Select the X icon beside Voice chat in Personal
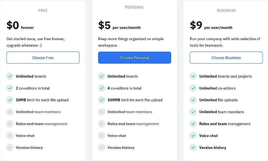Screen dimensions: 268x161 [101, 136]
